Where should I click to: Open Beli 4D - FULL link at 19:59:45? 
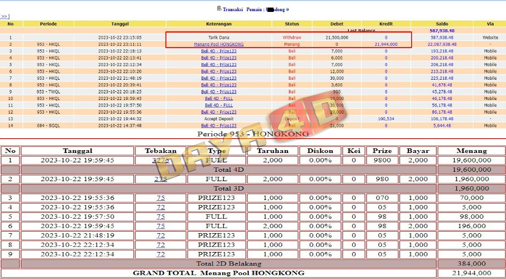[x=219, y=99]
